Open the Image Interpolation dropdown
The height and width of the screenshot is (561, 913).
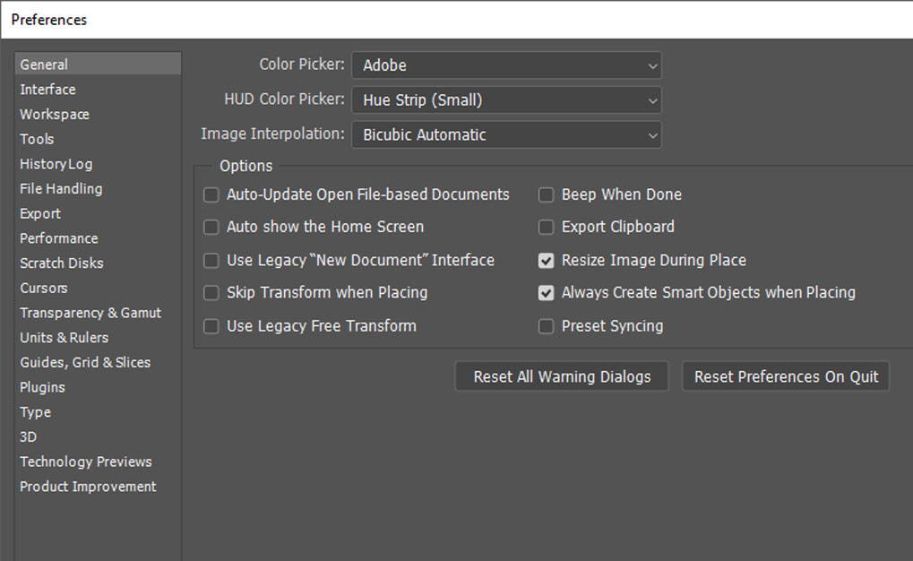(x=506, y=134)
